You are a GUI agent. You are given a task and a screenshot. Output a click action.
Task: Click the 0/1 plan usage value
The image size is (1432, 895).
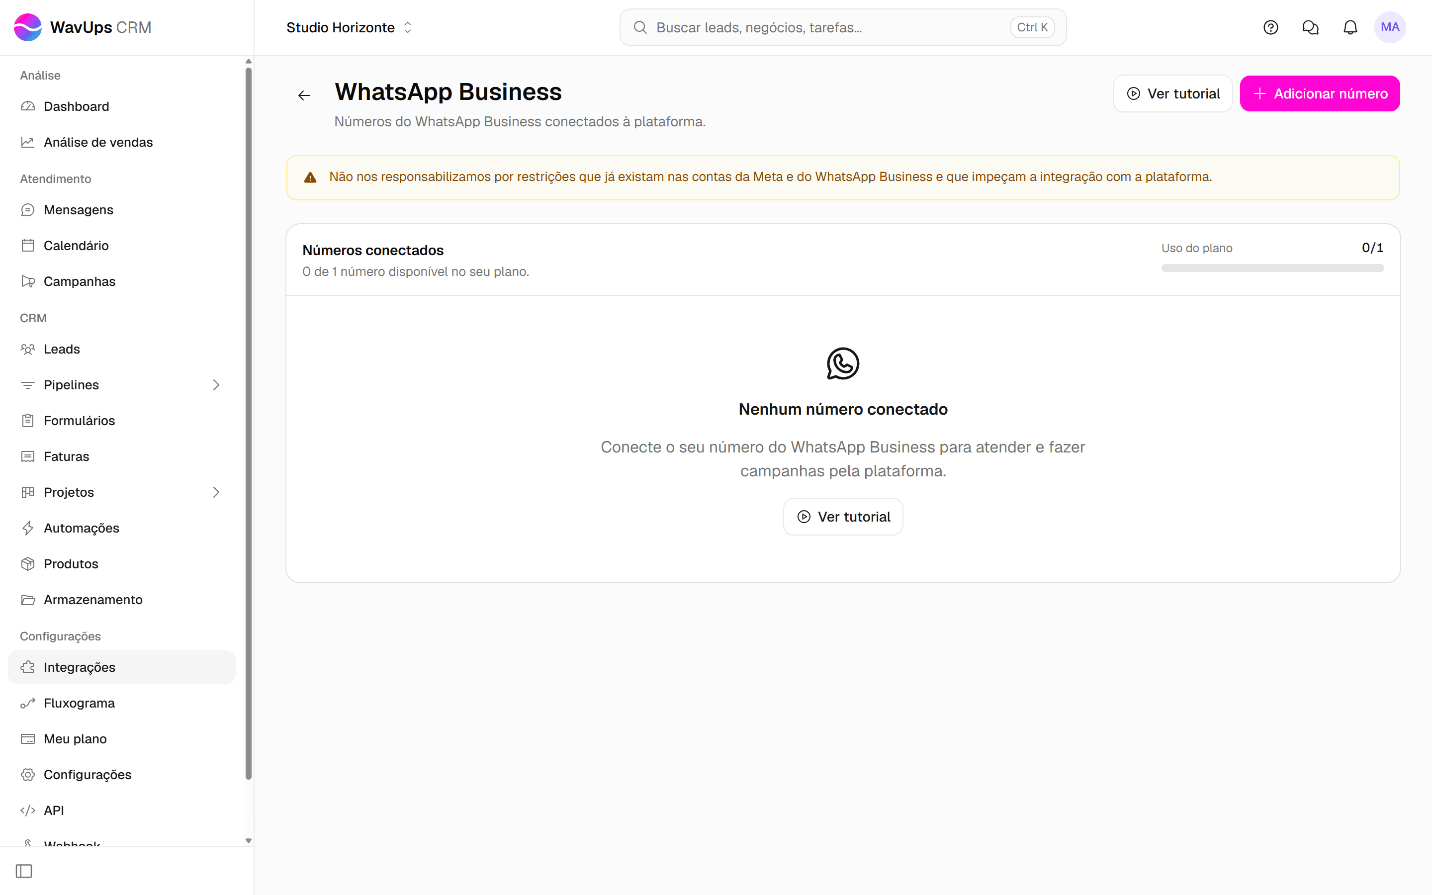tap(1372, 248)
